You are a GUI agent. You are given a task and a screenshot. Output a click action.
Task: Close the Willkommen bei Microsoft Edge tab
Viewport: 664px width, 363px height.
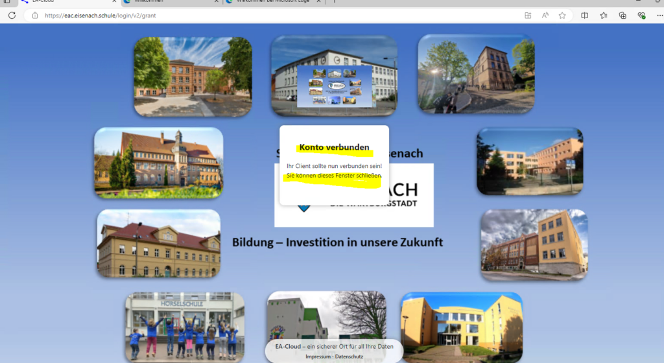319,1
